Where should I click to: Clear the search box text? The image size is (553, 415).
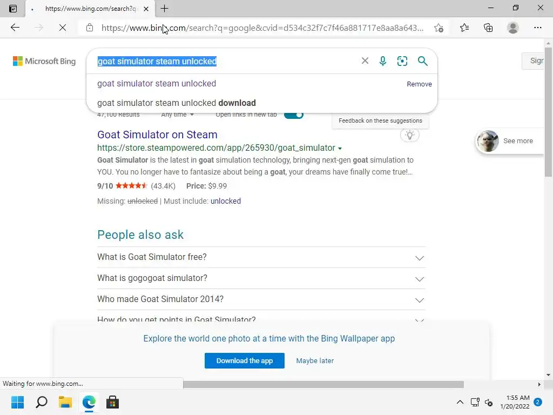tap(365, 61)
